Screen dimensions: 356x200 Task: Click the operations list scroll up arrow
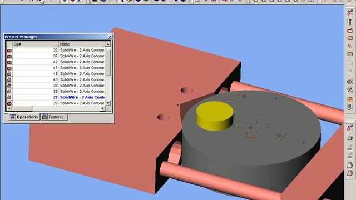(x=108, y=44)
